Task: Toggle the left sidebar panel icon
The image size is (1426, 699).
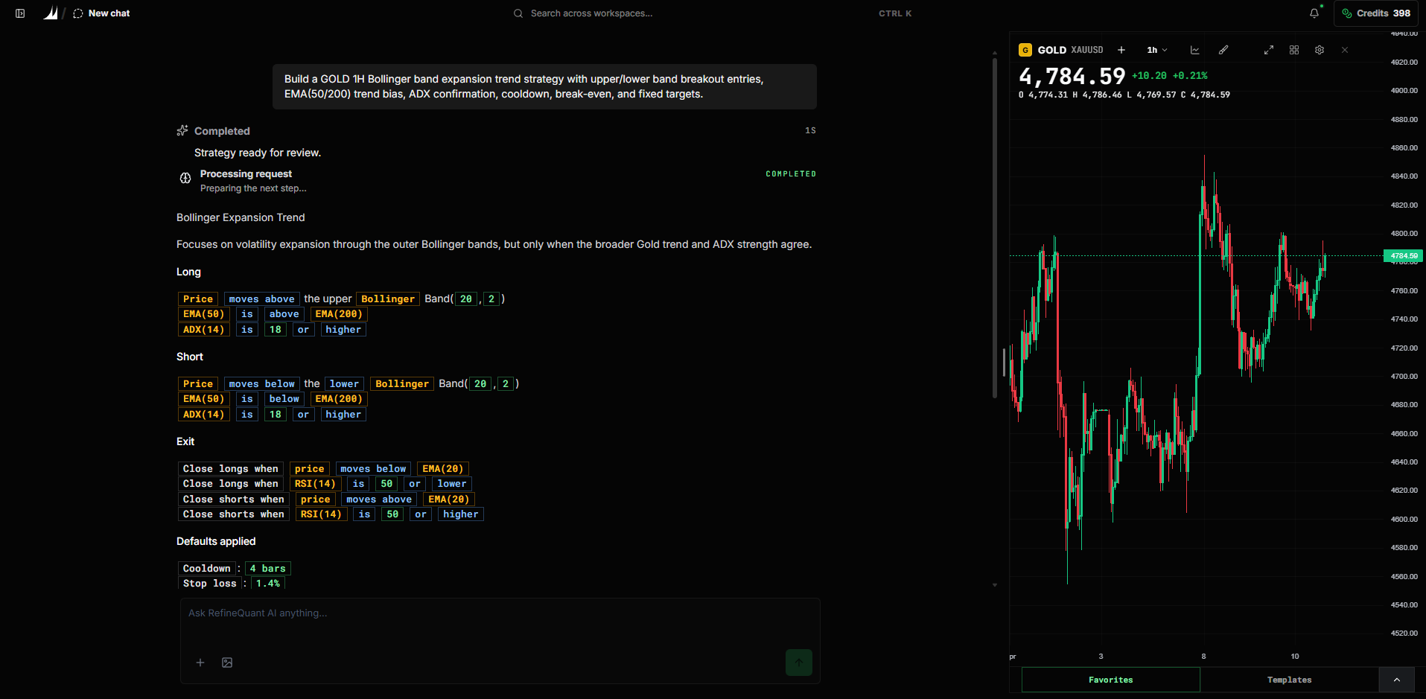Action: [x=20, y=13]
